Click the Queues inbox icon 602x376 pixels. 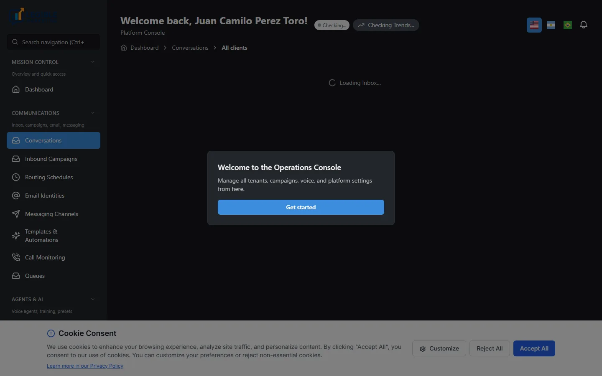(x=16, y=276)
